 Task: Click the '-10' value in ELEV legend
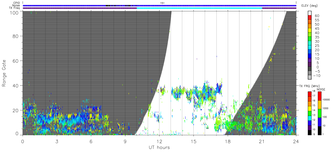coord(316,76)
